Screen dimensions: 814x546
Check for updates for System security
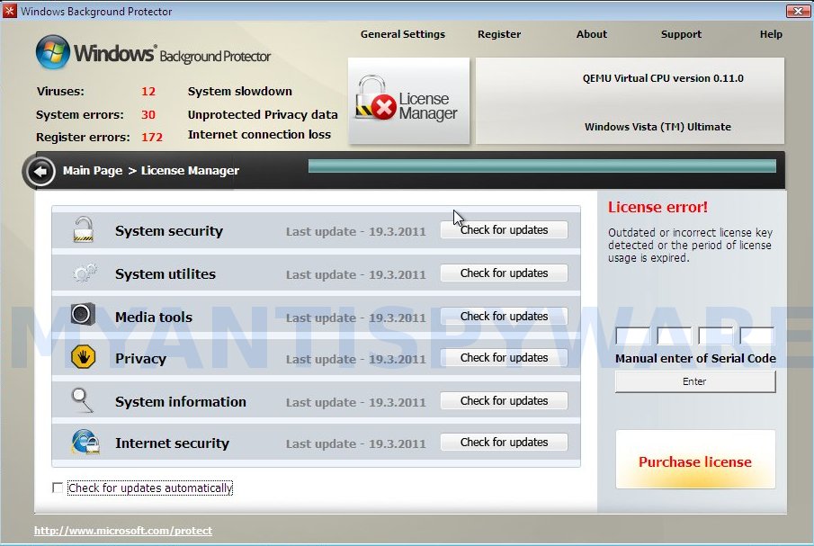(x=504, y=230)
